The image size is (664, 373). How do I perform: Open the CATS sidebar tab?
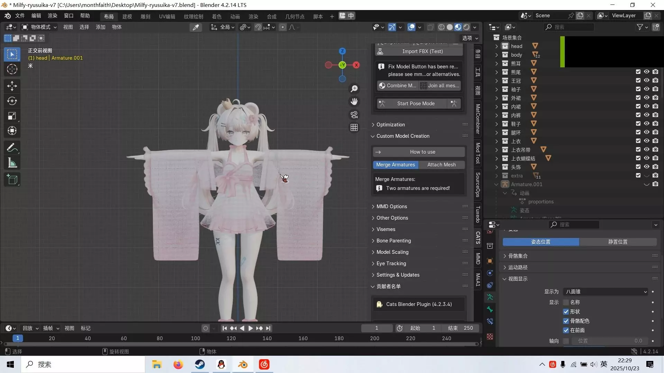478,238
